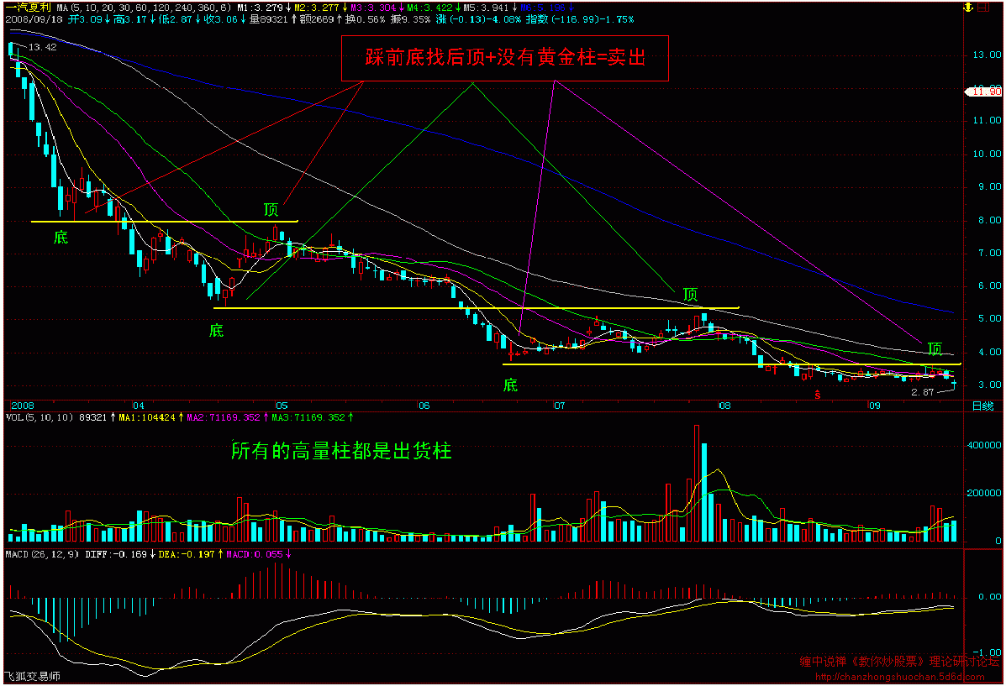The image size is (1006, 686).
Task: Open the MA(5,10,20,30,60,120,240,360,6) indicator parameters
Action: pyautogui.click(x=143, y=7)
